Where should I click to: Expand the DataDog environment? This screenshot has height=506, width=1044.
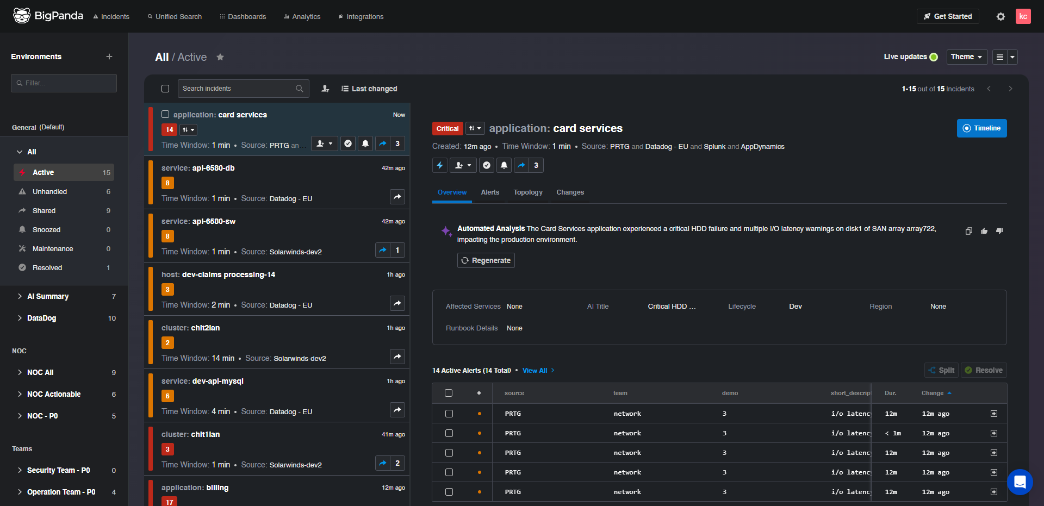pos(20,318)
